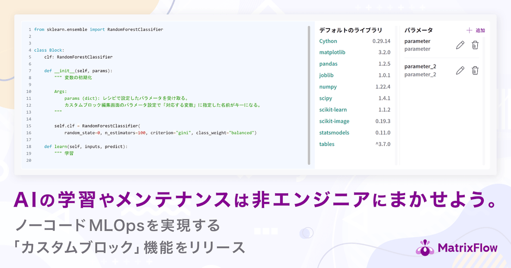Click the import statement on code line 1
Screen dimensions: 511x268
(x=98, y=29)
